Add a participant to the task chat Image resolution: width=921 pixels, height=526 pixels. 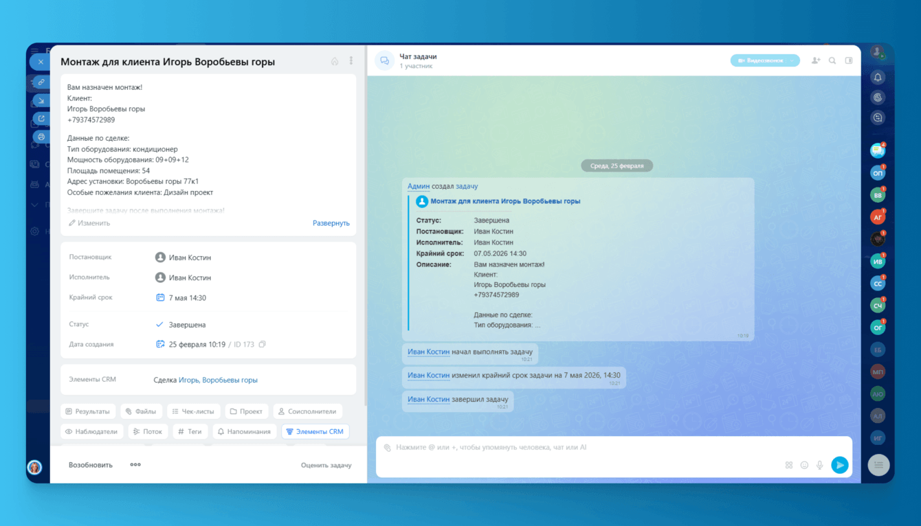pos(816,60)
